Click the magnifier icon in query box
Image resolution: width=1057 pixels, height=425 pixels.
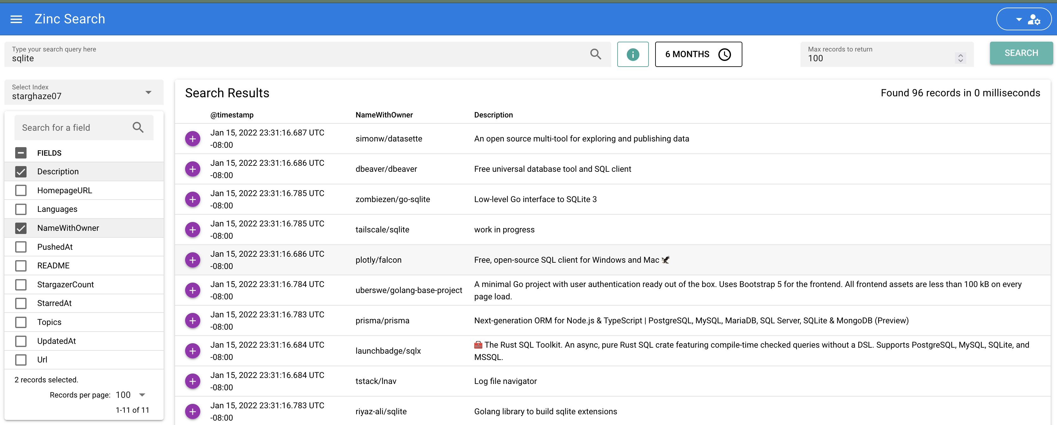click(595, 54)
